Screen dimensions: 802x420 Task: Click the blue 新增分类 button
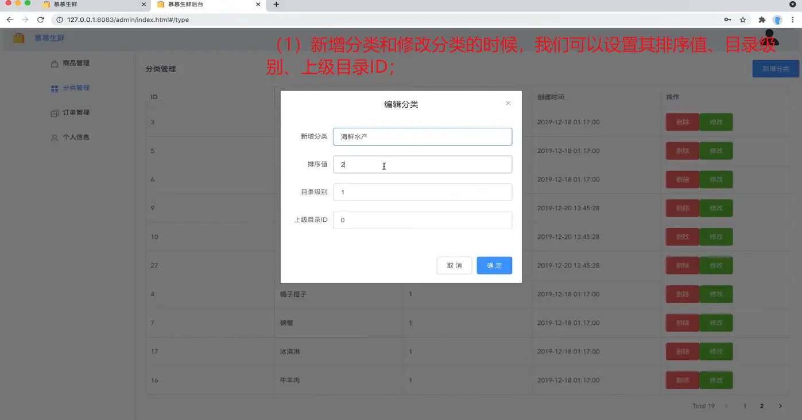pyautogui.click(x=776, y=69)
